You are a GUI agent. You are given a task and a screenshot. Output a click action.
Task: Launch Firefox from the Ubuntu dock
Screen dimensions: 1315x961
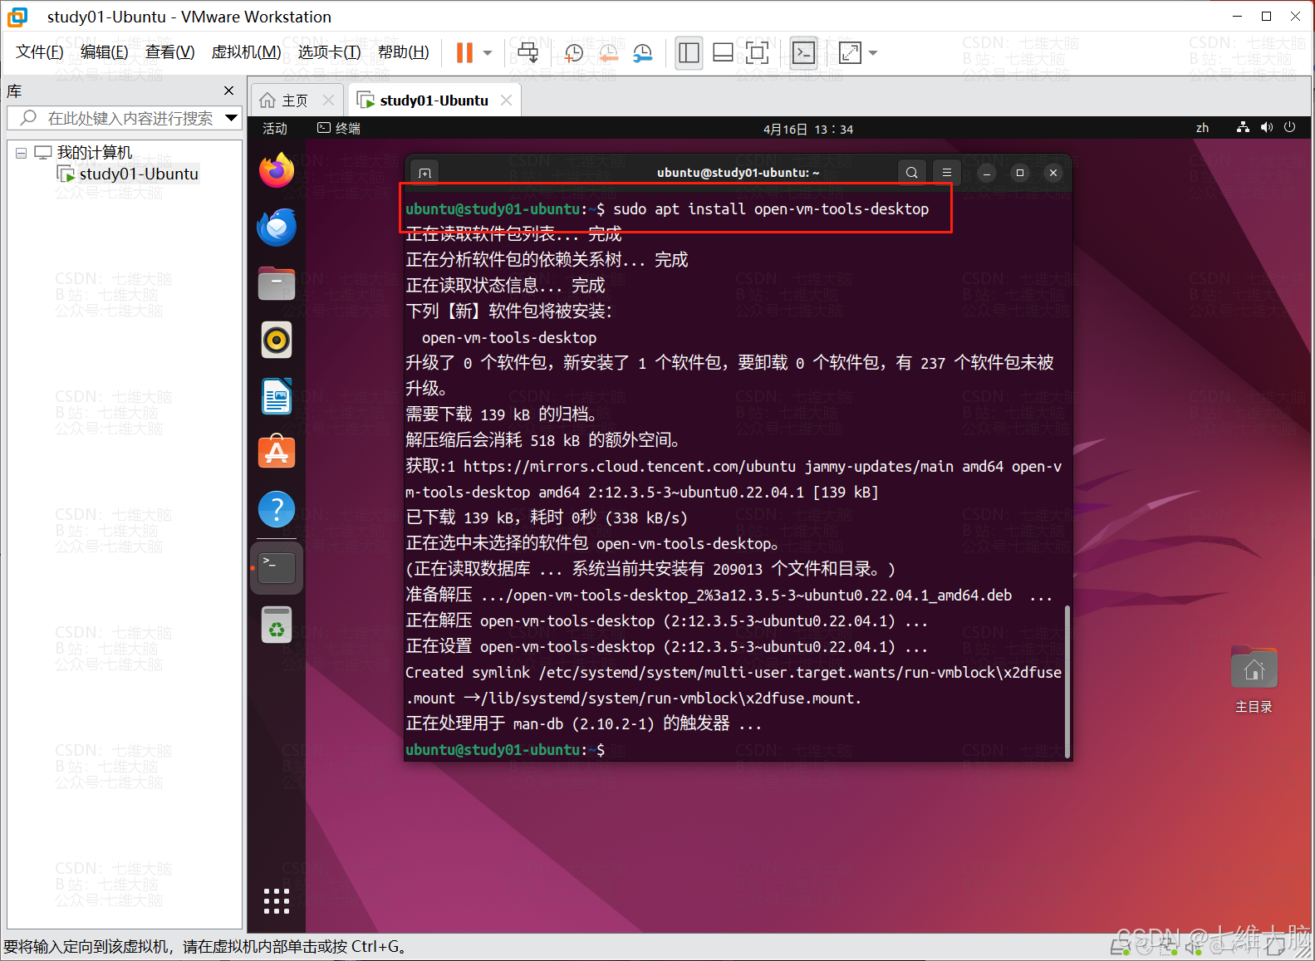pos(277,170)
